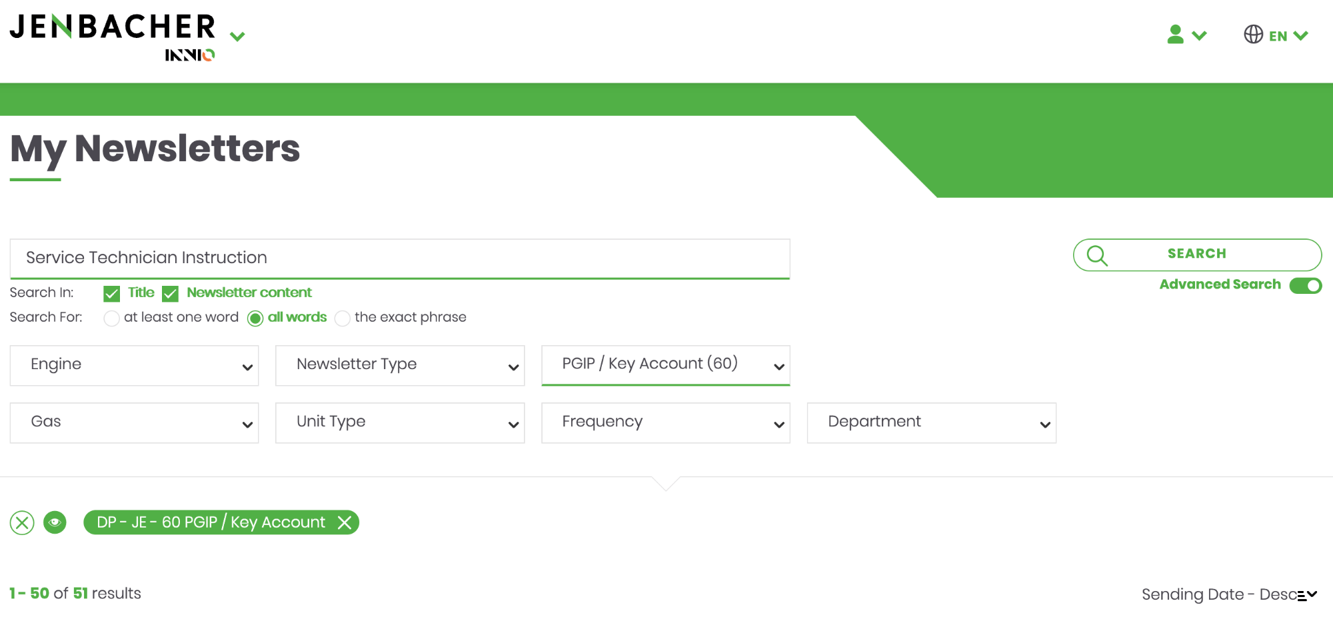Viewport: 1333px width, 635px height.
Task: Open sort order icon beside Sending Date
Action: coord(1306,595)
